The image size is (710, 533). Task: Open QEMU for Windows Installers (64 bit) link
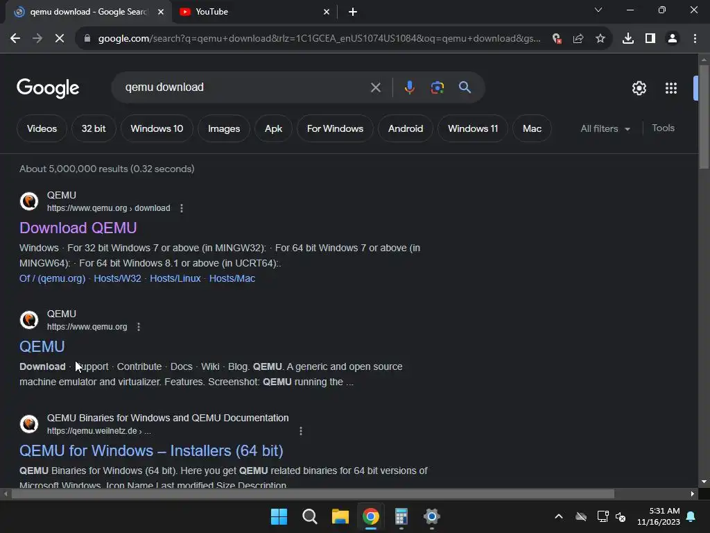coord(151,451)
